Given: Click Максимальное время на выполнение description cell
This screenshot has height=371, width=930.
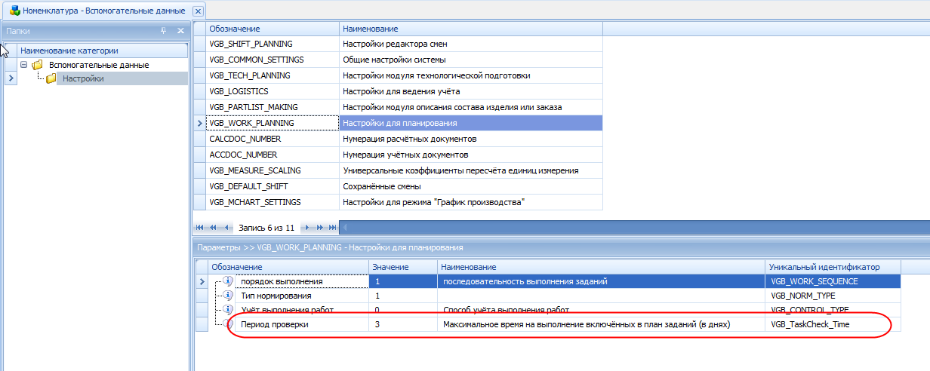Looking at the screenshot, I should pyautogui.click(x=601, y=324).
